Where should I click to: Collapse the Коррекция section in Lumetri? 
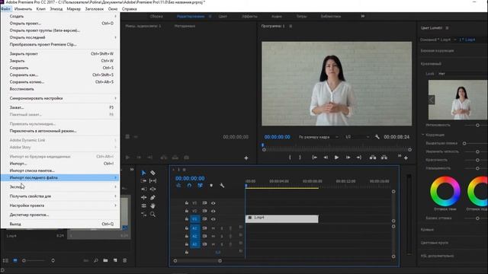[423, 135]
